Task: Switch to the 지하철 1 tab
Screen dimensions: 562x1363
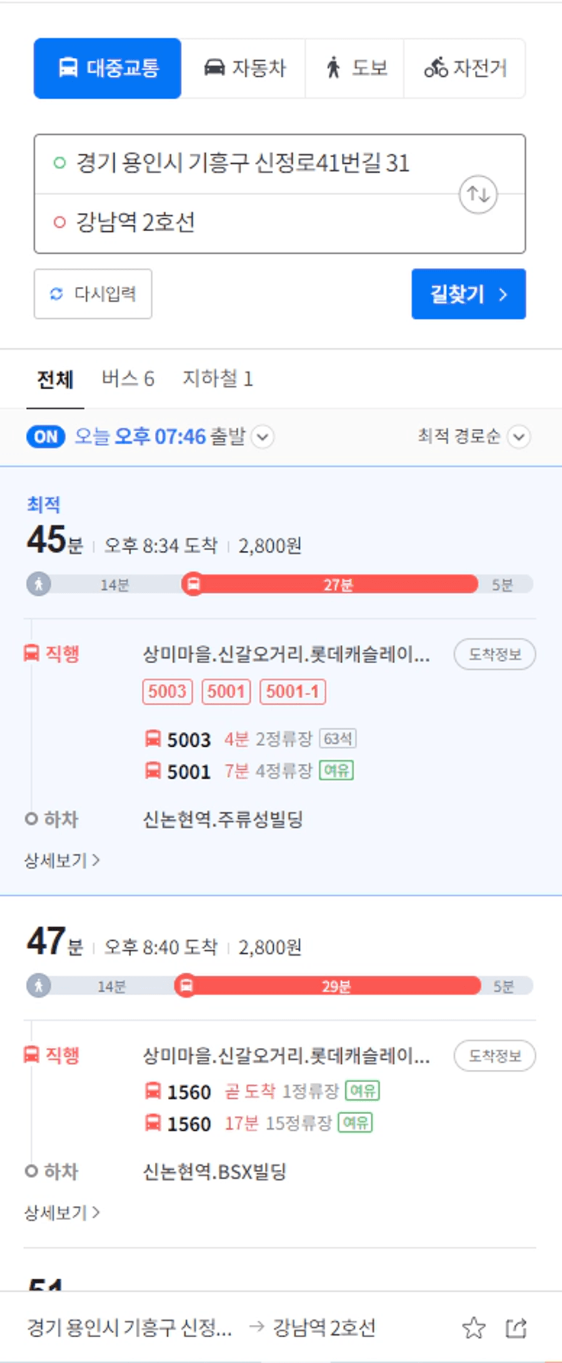Action: 217,378
